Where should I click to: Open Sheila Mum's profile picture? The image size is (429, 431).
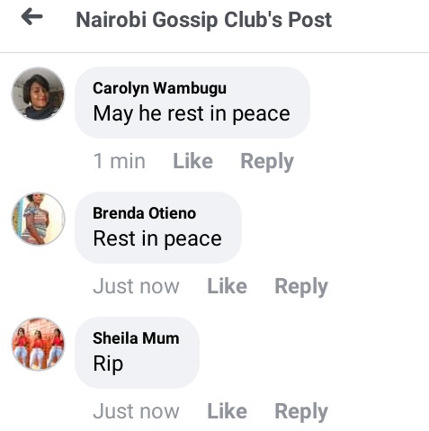pos(38,344)
